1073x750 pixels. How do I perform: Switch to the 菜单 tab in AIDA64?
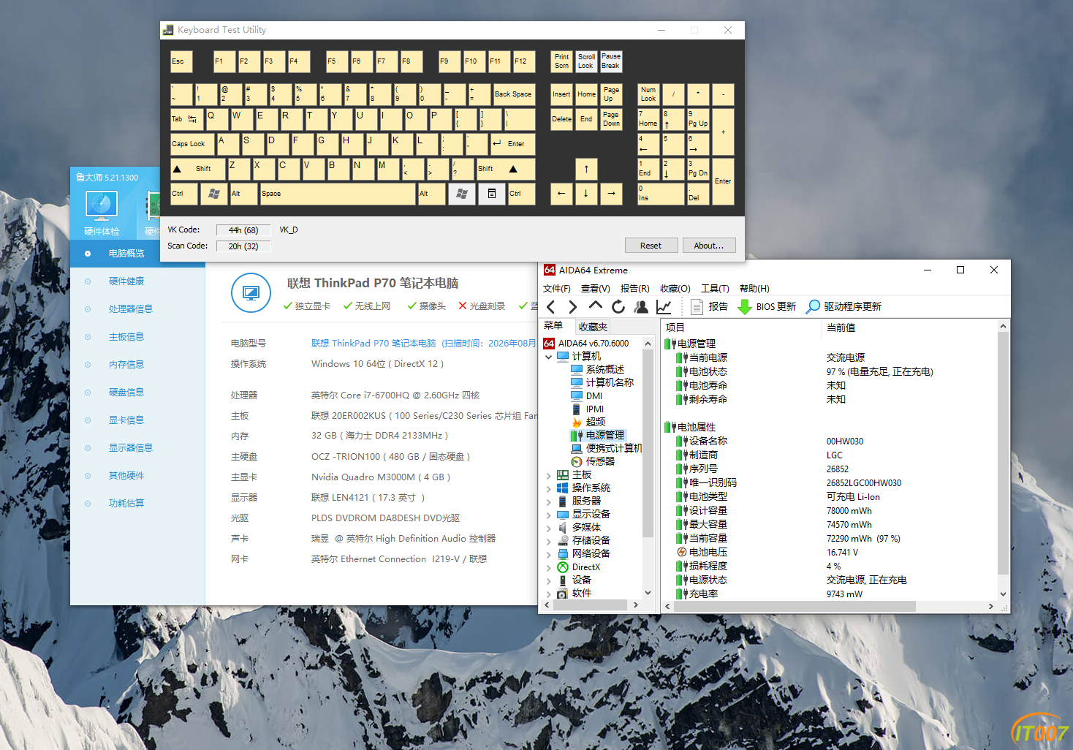553,326
